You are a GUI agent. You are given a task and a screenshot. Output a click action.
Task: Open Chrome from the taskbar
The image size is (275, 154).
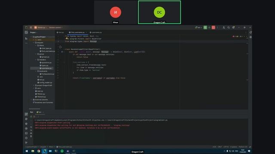[x=39, y=151]
